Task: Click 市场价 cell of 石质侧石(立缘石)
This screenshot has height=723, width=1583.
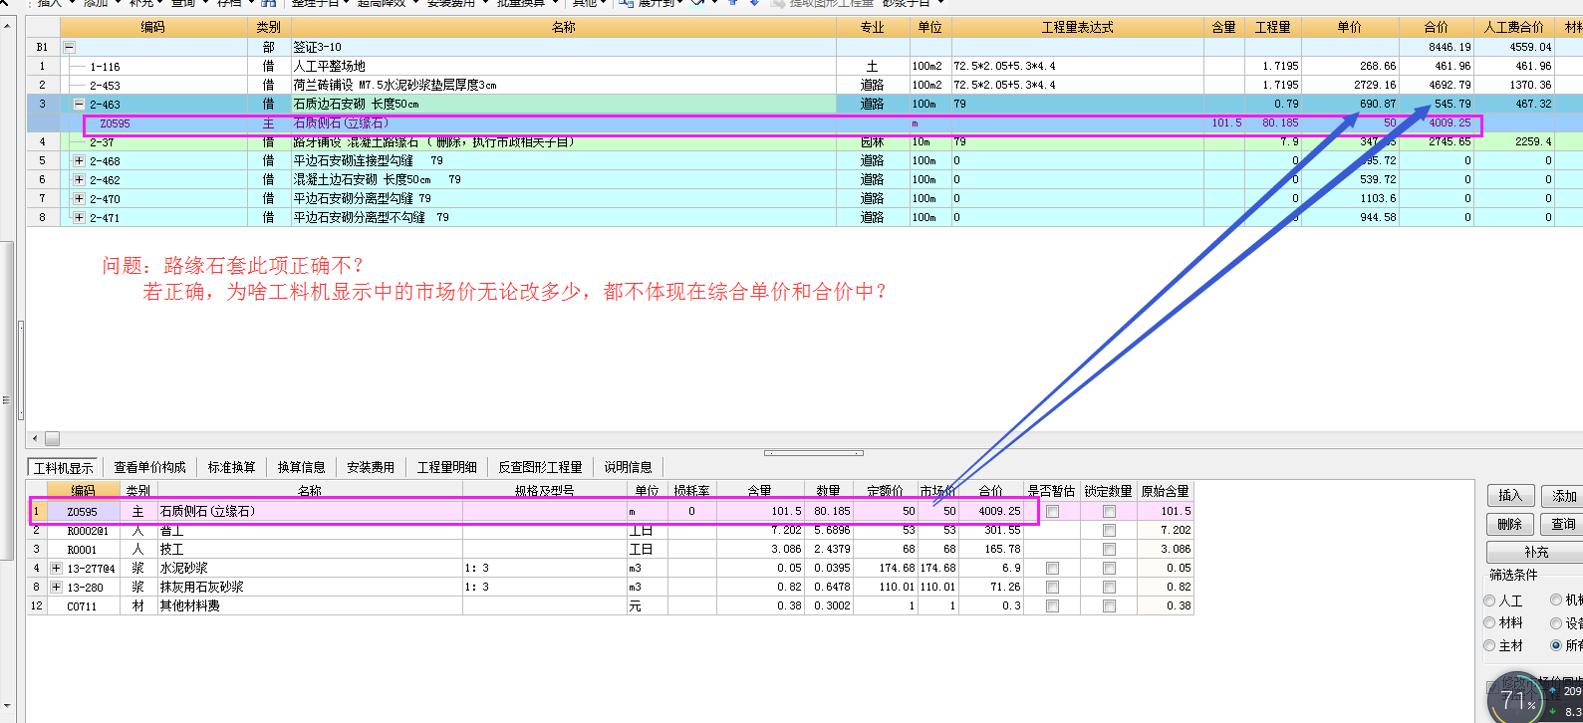Action: point(937,511)
